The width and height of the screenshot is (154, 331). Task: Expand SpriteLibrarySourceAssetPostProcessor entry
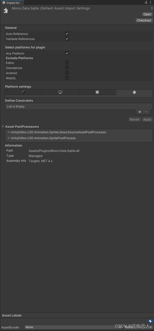pyautogui.click(x=8, y=132)
